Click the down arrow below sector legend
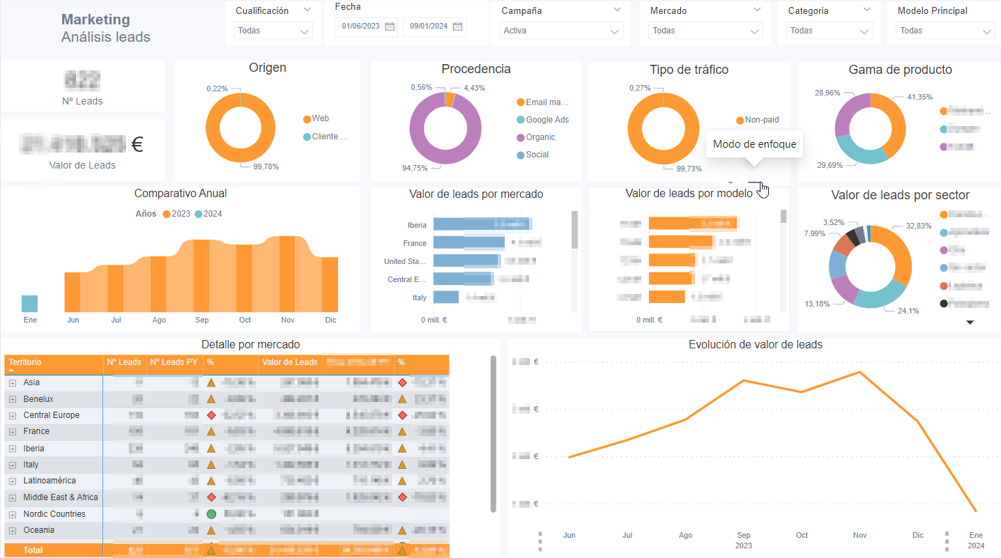 [970, 322]
